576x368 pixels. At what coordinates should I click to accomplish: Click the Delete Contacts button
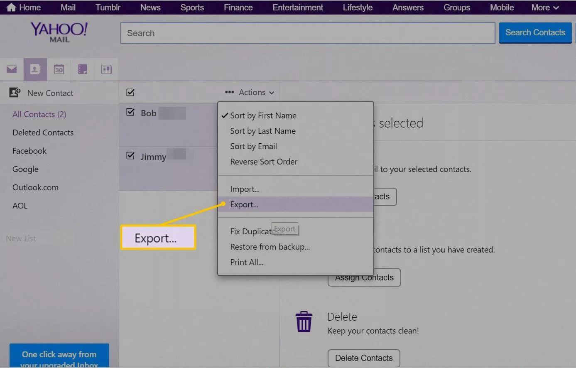coord(363,358)
